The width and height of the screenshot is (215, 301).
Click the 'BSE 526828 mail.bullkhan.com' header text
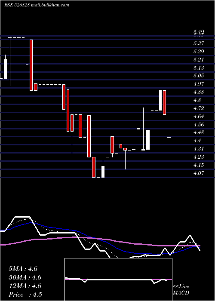point(37,5)
